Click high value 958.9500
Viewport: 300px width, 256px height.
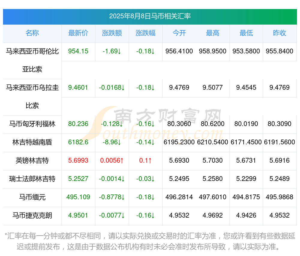click(x=213, y=51)
